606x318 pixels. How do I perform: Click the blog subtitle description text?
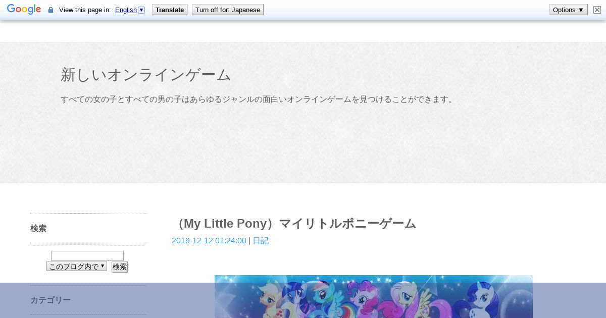point(258,99)
